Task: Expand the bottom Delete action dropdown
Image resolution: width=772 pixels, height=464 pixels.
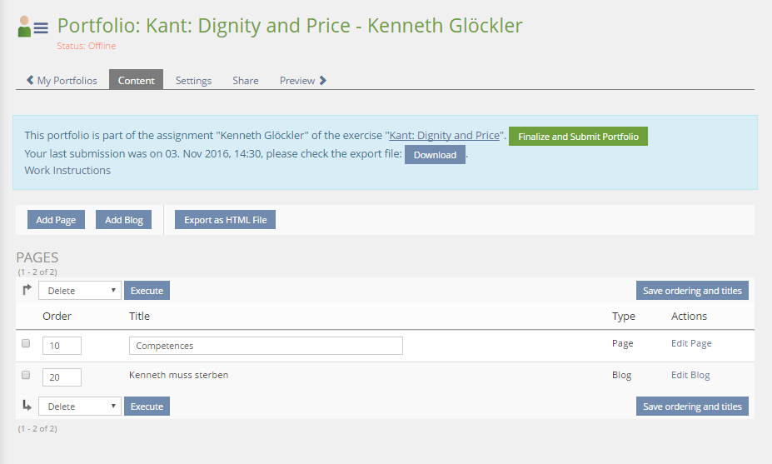Action: (x=80, y=407)
